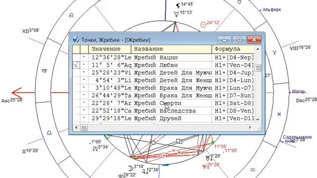The width and height of the screenshot is (317, 178).
Task: Click the Moon symbol at 3°10' on chart
Action: [131, 168]
